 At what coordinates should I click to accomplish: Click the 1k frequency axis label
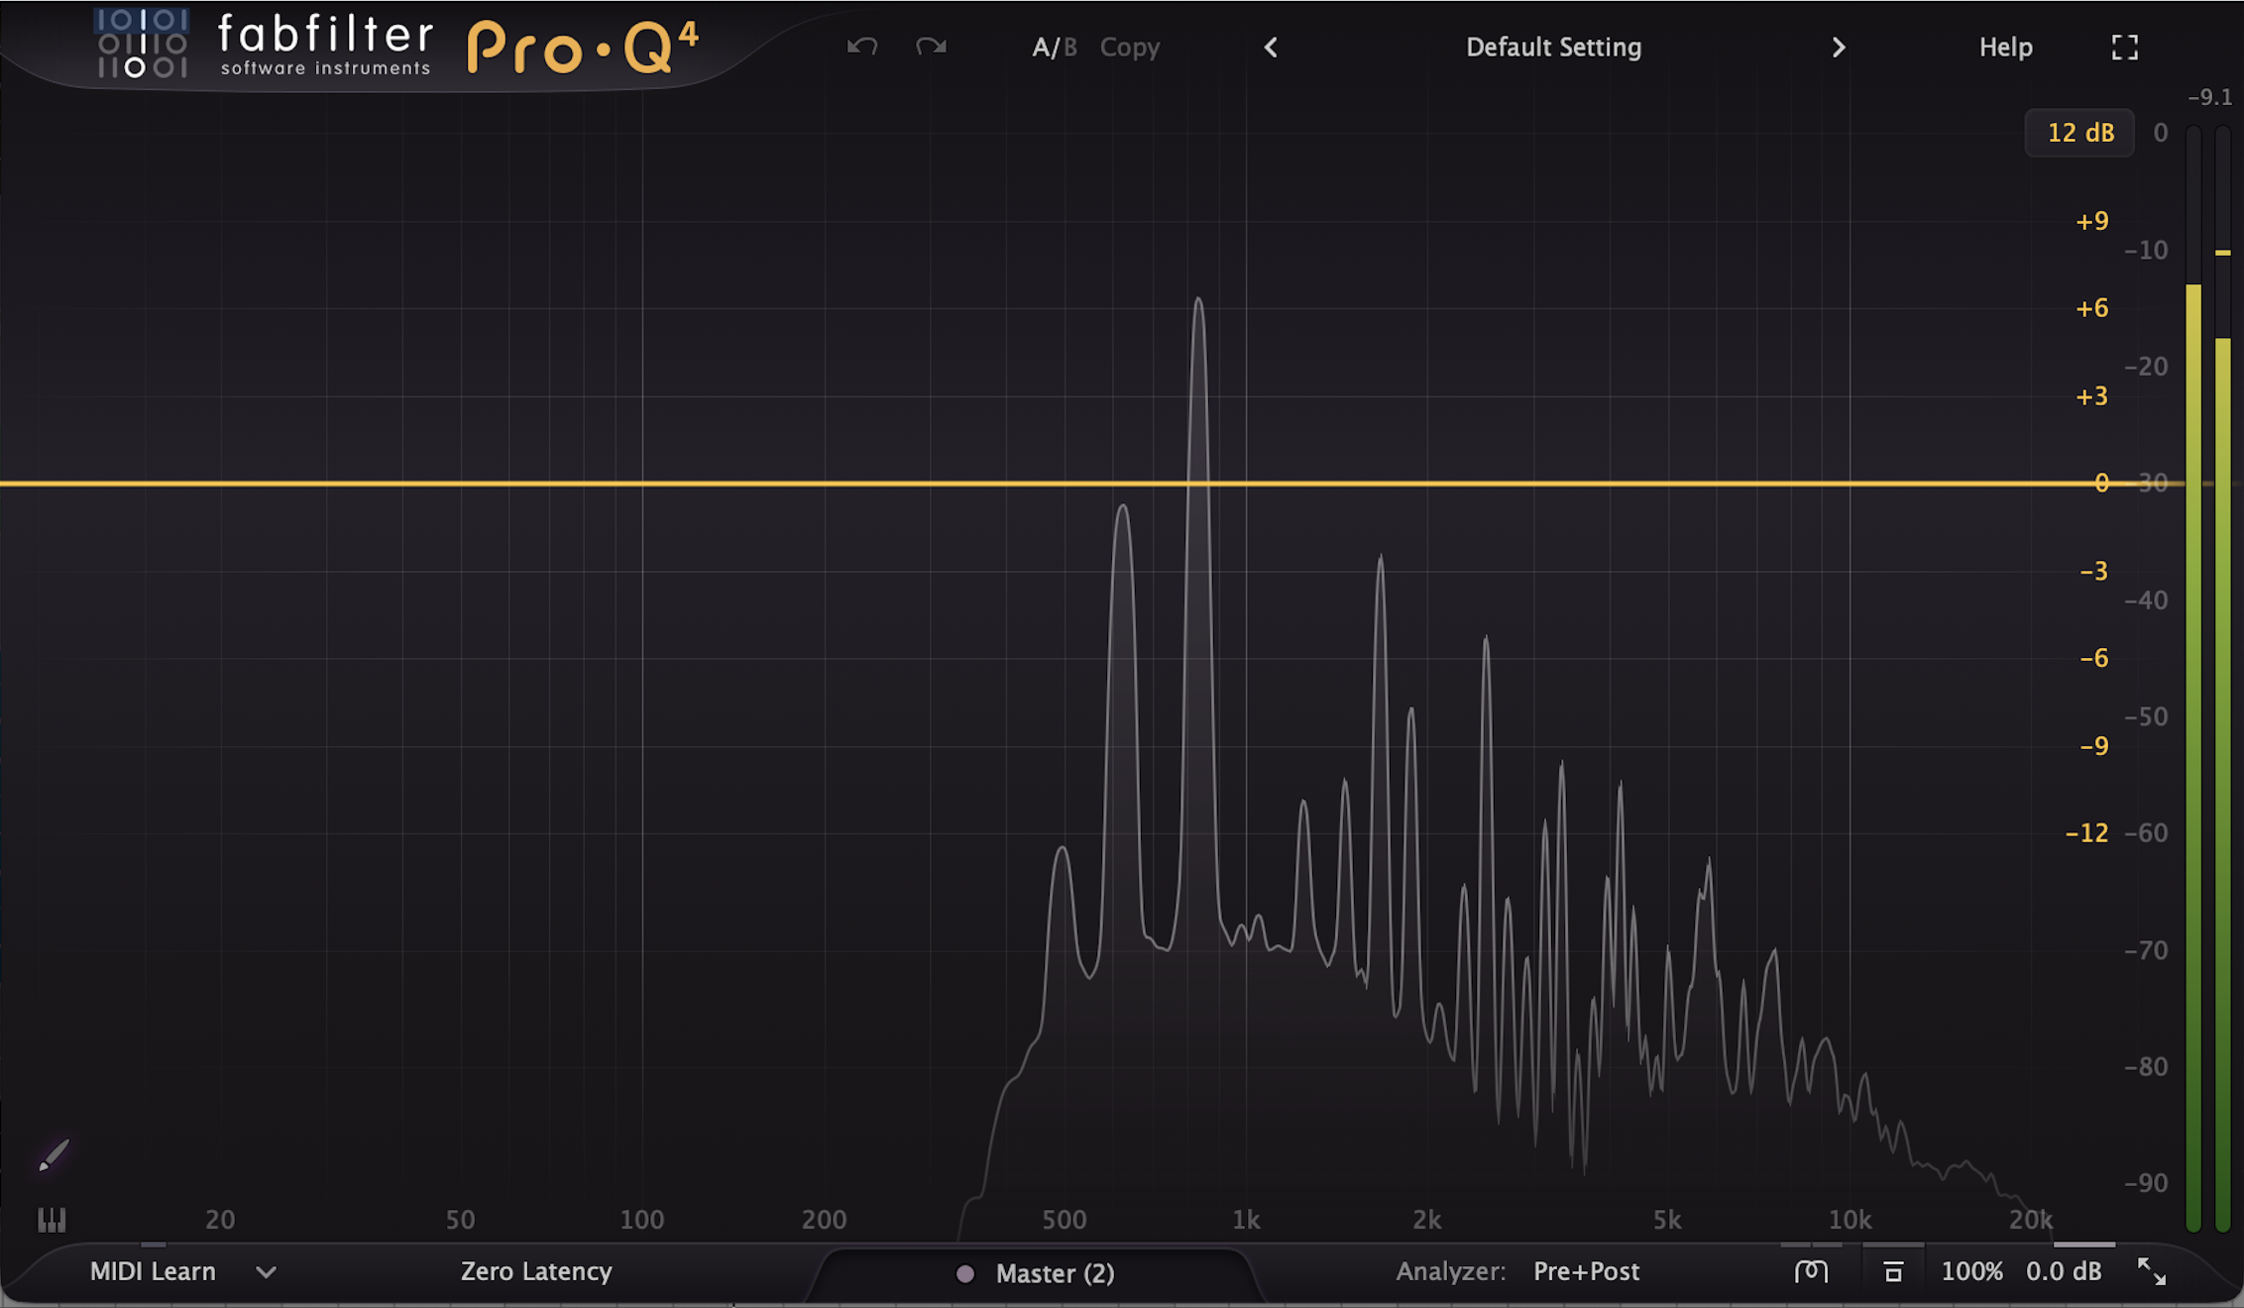point(1246,1220)
